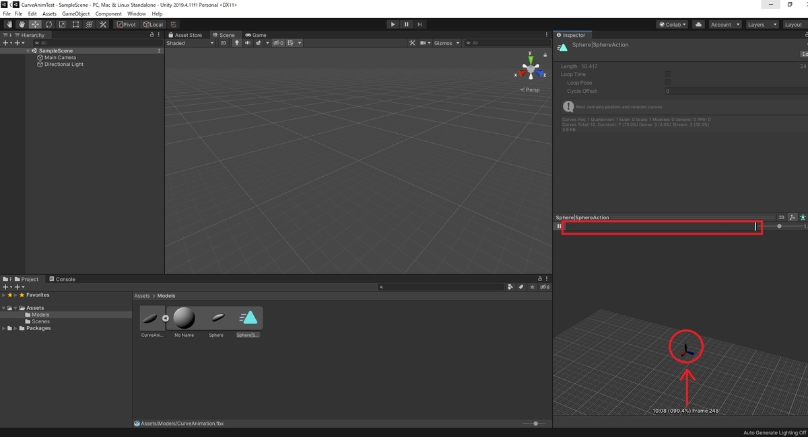This screenshot has height=437, width=808.
Task: Open the Assets menu
Action: coord(50,13)
